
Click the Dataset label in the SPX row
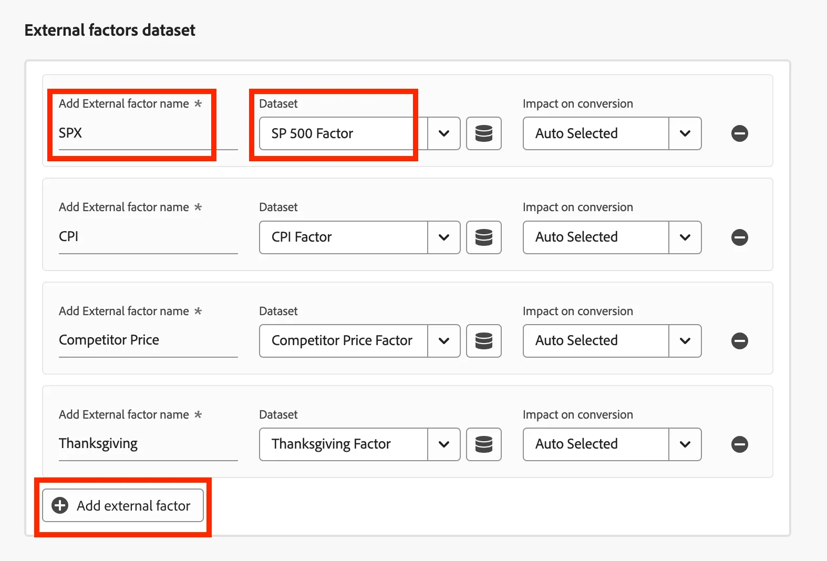[x=278, y=103]
